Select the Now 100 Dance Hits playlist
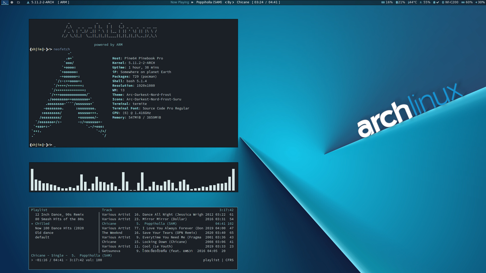 (x=59, y=228)
